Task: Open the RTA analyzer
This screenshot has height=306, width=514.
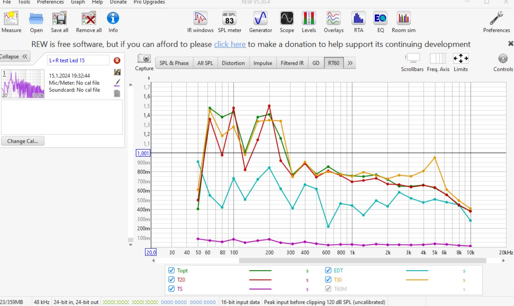Action: pyautogui.click(x=358, y=22)
